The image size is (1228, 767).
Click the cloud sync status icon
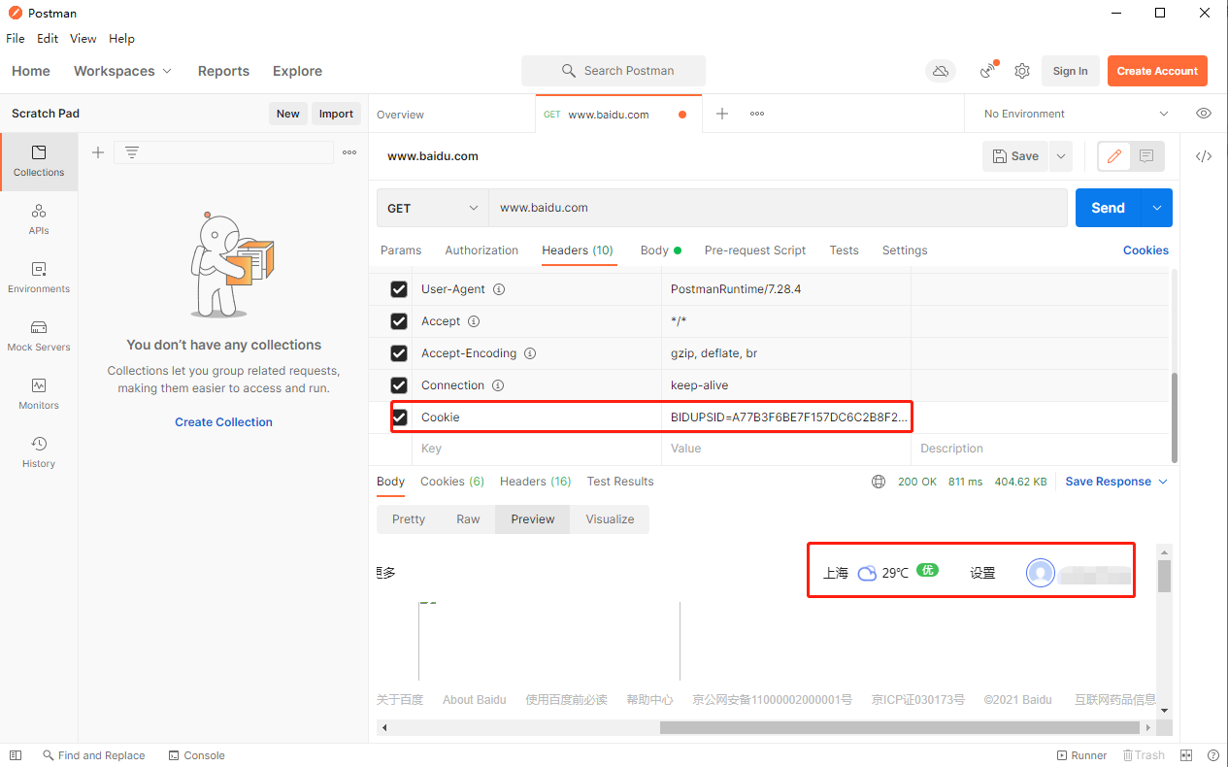pyautogui.click(x=940, y=71)
